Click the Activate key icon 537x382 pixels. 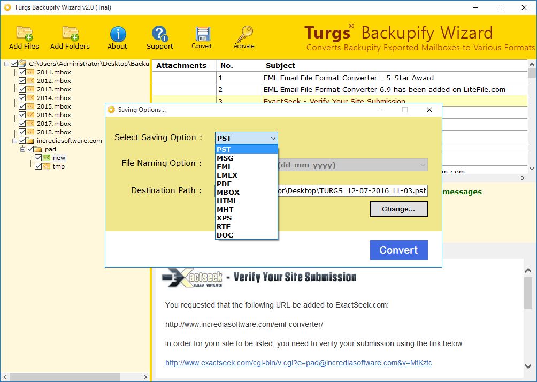pyautogui.click(x=244, y=33)
